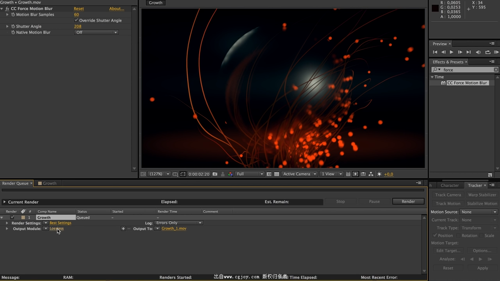Start RAM preview using the Preview panel icon
Screen dimensions: 500x281
(496, 52)
